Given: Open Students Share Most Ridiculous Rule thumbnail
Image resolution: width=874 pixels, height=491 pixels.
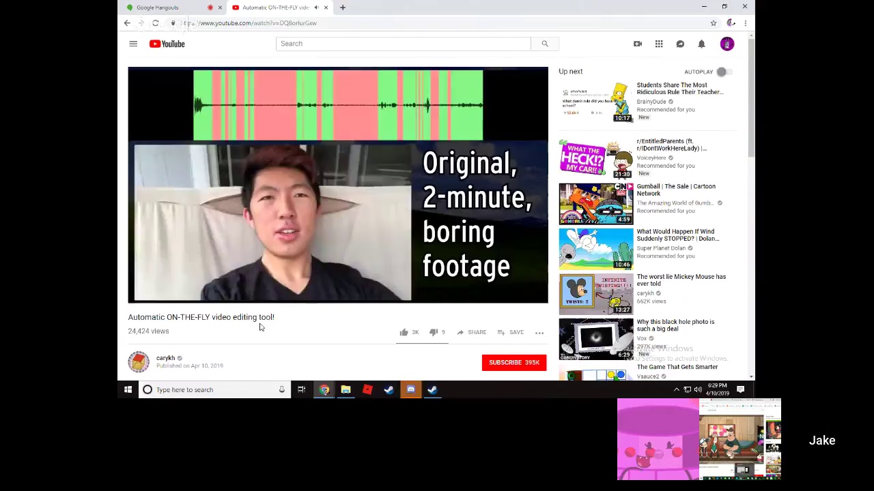Looking at the screenshot, I should tap(596, 102).
